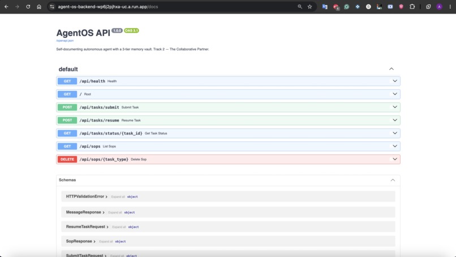The image size is (456, 257).
Task: Click GET badge of List Sops
Action: [x=67, y=146]
